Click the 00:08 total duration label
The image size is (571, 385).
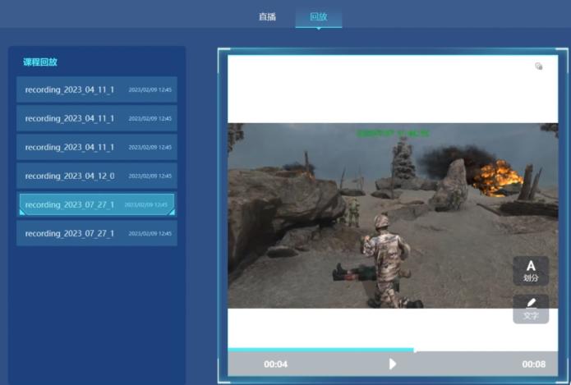pyautogui.click(x=533, y=364)
